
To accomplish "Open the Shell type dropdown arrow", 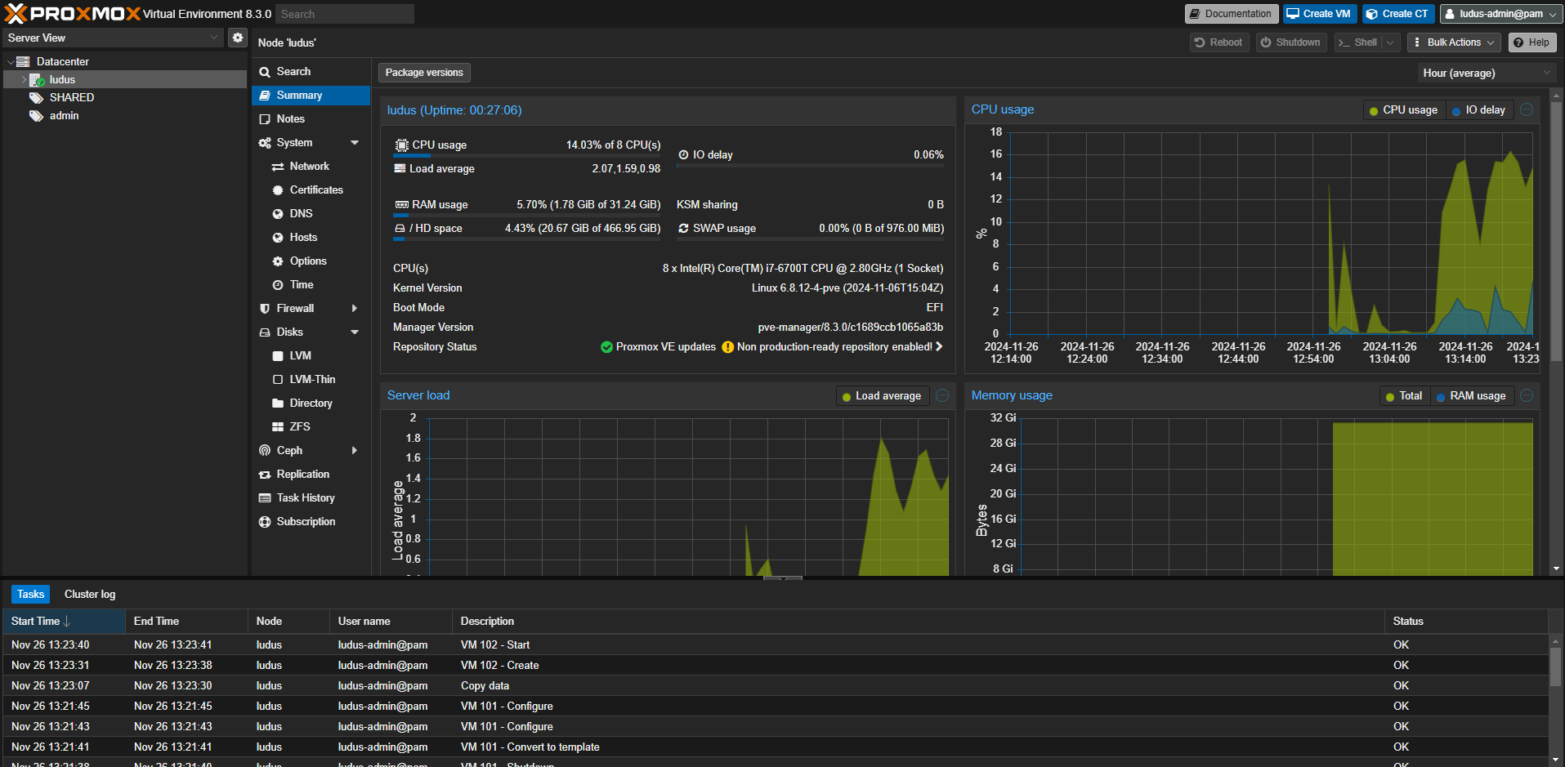I will point(1390,42).
